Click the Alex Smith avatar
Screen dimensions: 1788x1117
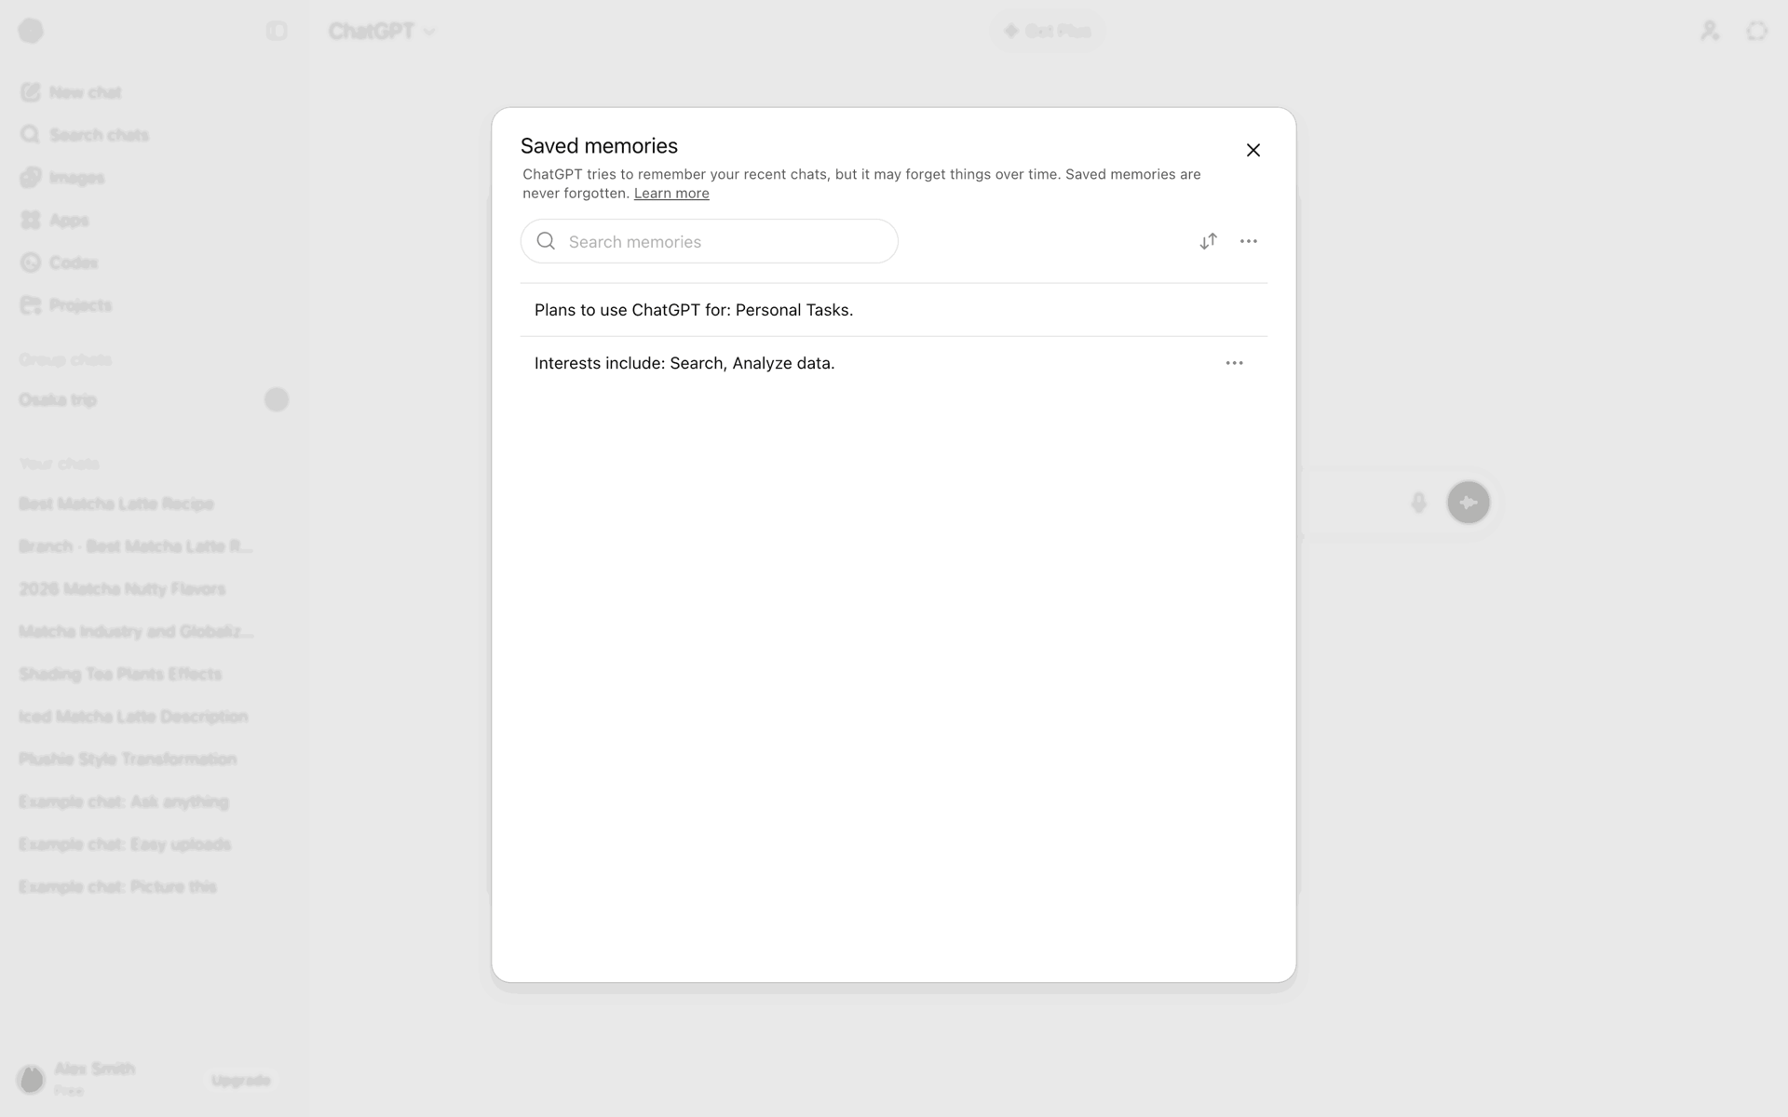tap(31, 1079)
